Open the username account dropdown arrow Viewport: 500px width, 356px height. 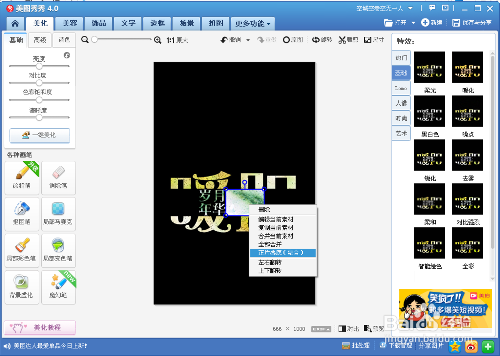tap(410, 8)
